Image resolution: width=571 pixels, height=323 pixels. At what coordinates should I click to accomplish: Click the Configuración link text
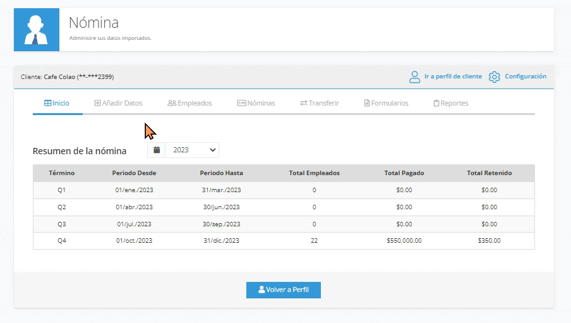pos(526,76)
